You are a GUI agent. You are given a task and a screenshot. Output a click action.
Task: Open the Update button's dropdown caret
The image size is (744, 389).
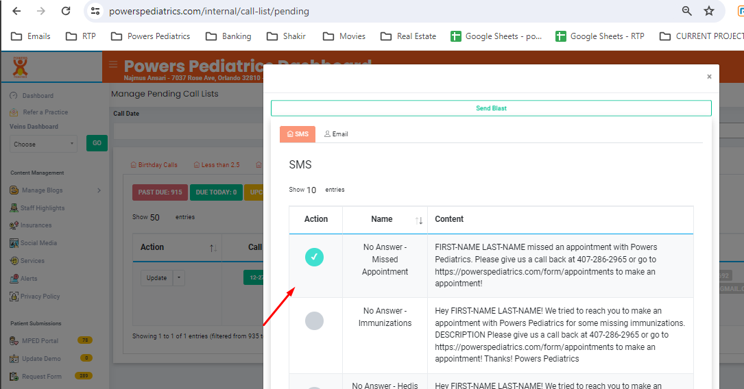[178, 278]
